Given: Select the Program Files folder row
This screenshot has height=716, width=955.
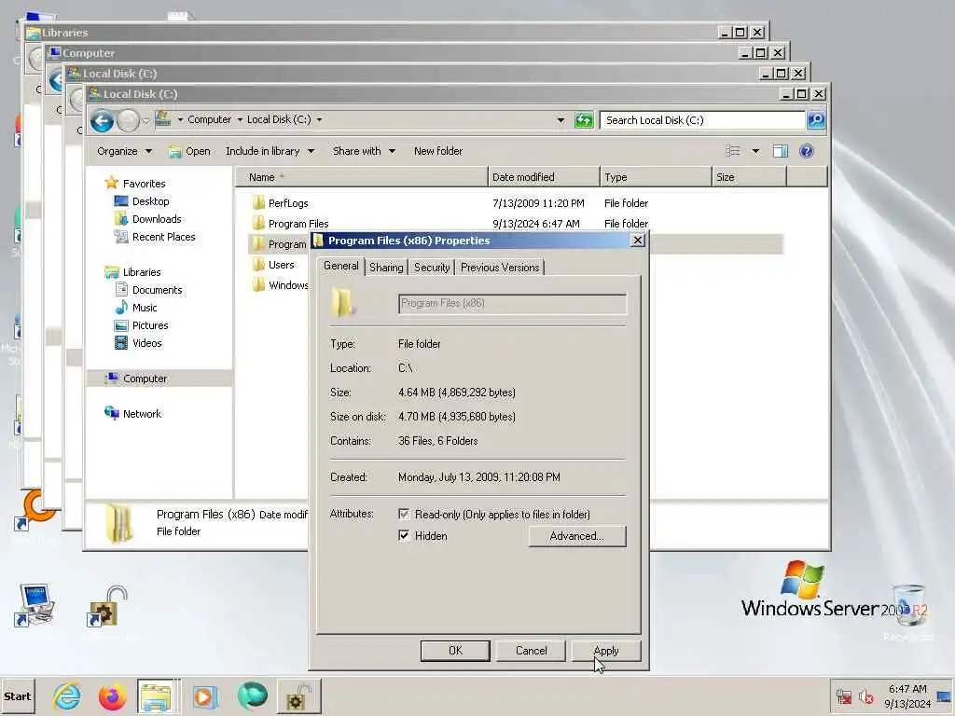Looking at the screenshot, I should click(x=515, y=224).
